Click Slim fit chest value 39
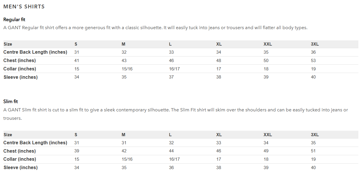This screenshot has height=174, width=363. coord(76,151)
